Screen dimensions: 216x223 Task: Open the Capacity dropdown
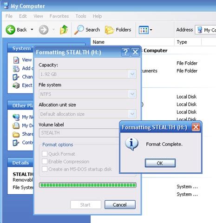point(132,74)
